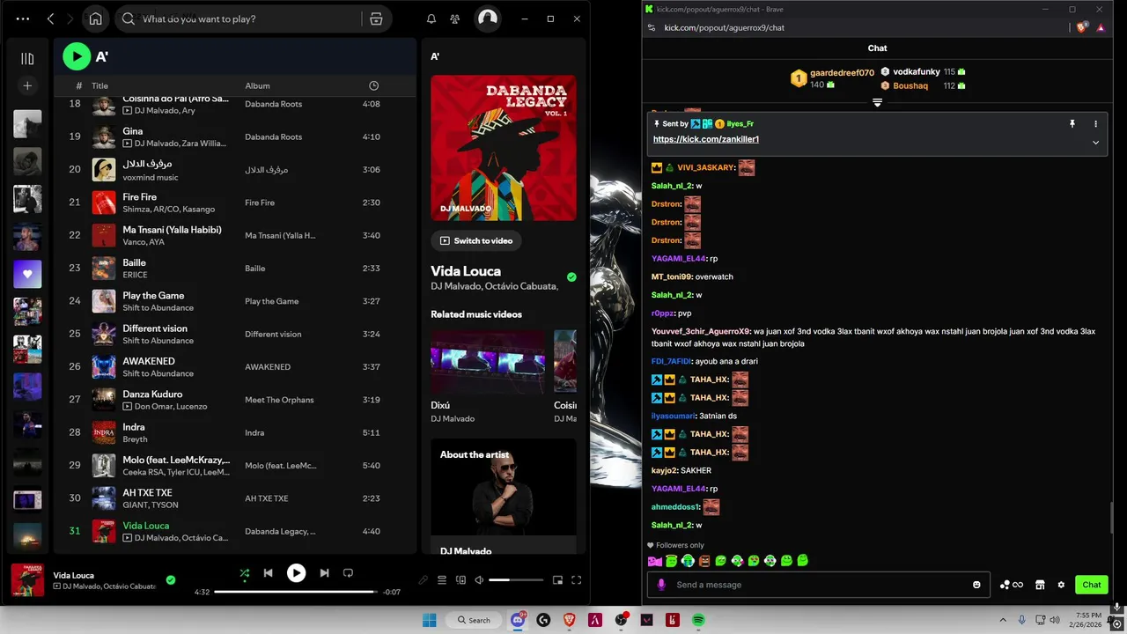Open the lyrics microphone icon
Viewport: 1127px width, 634px height.
tap(424, 579)
